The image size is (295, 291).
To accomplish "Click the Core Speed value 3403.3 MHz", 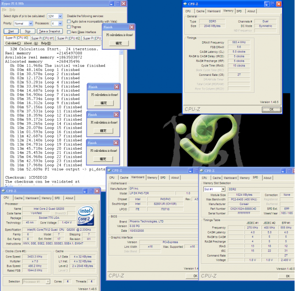I will tap(35, 257).
